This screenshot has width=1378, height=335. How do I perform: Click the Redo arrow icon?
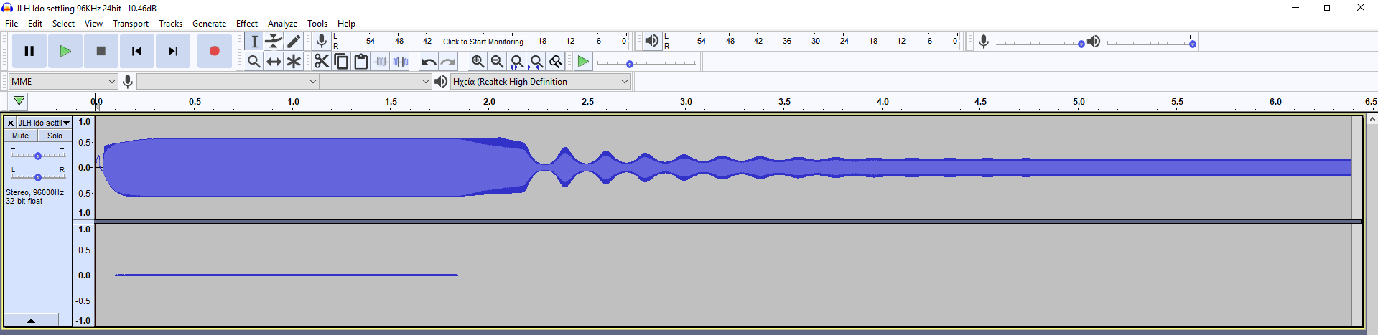448,62
